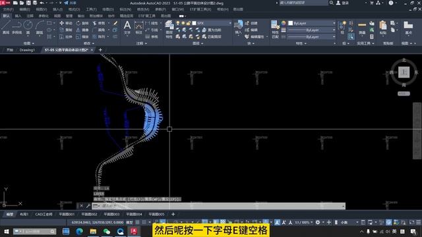
Task: Open the ByLayer lineweight dropdown
Action: [x=334, y=30]
